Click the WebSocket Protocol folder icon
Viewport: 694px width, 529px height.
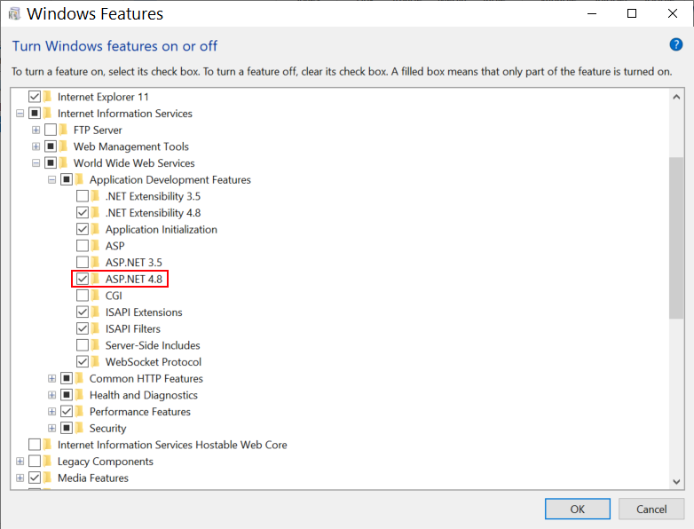tap(96, 361)
